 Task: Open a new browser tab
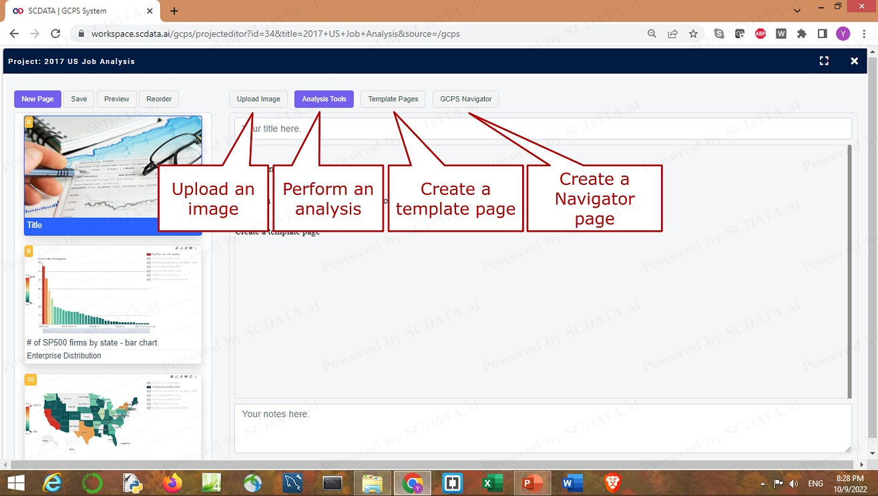(174, 11)
